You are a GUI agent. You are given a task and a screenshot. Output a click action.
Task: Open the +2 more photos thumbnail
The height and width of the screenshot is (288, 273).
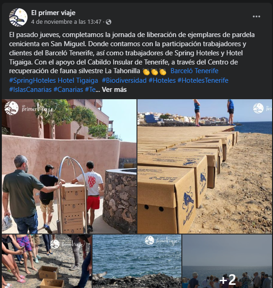227,261
